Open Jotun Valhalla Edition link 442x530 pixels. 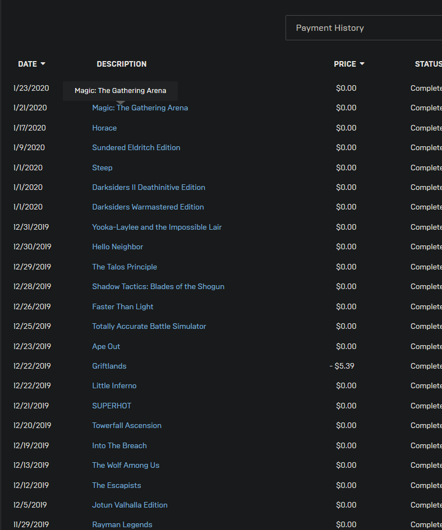pyautogui.click(x=130, y=505)
